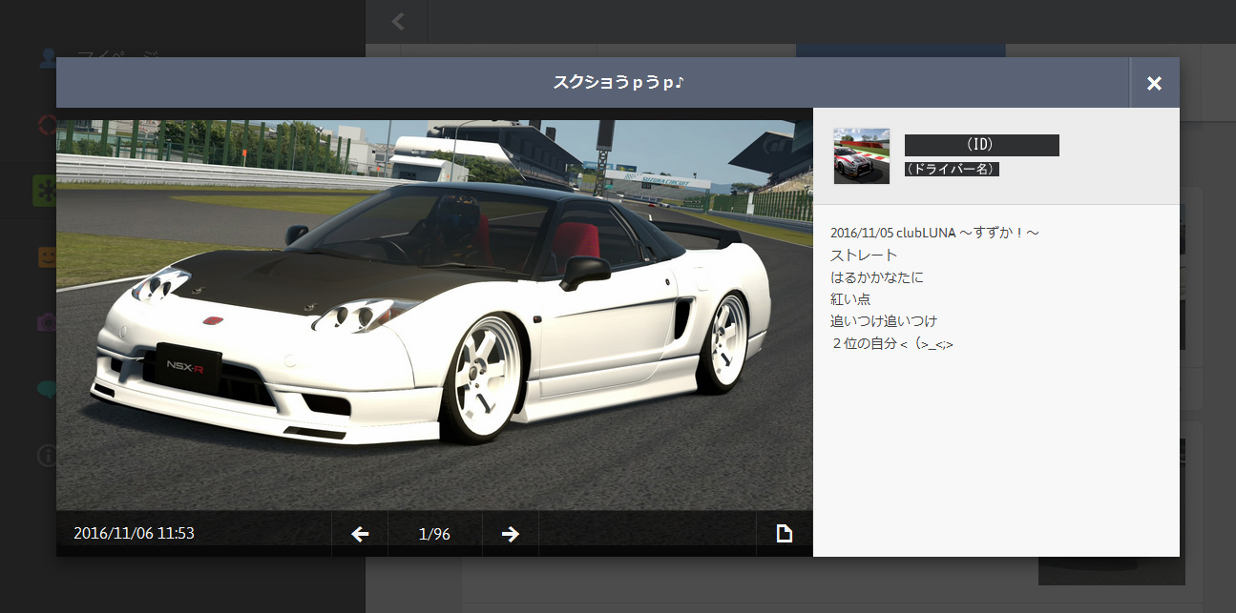Select the green square icon in the sidebar
Screen dimensions: 1236x613
pos(46,190)
